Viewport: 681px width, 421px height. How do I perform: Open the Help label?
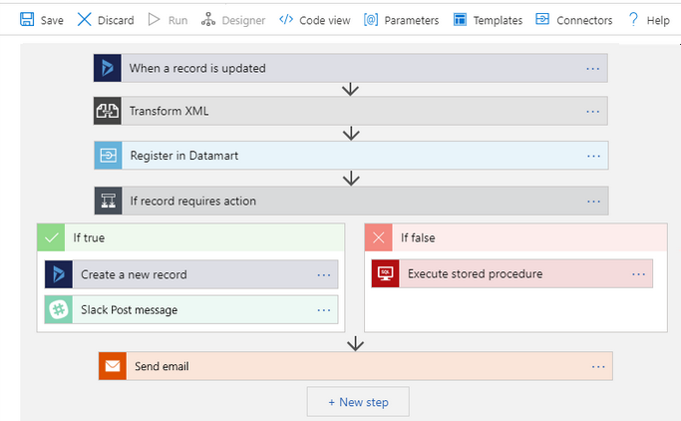(658, 20)
